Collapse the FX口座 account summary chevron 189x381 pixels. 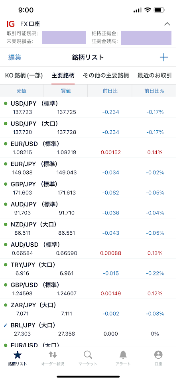pos(167,24)
